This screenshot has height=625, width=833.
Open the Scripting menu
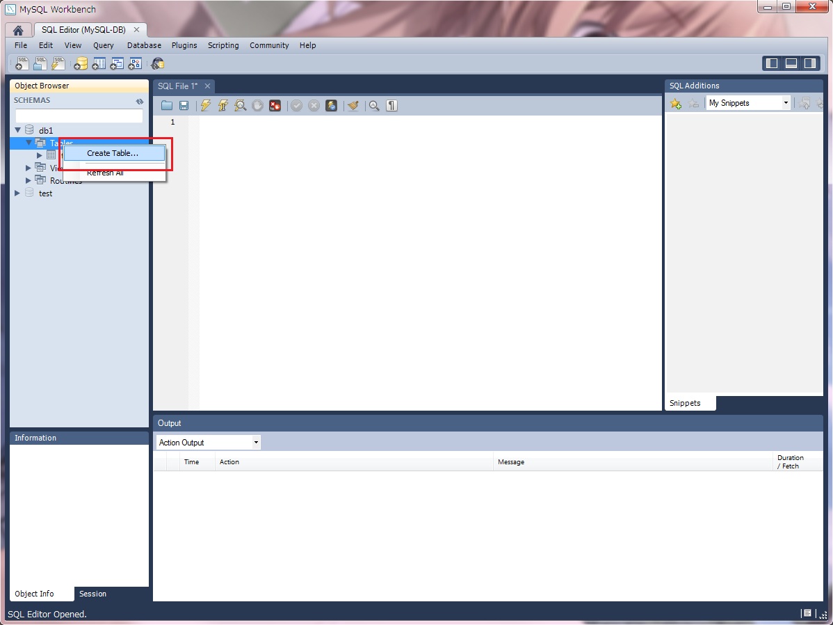point(223,45)
